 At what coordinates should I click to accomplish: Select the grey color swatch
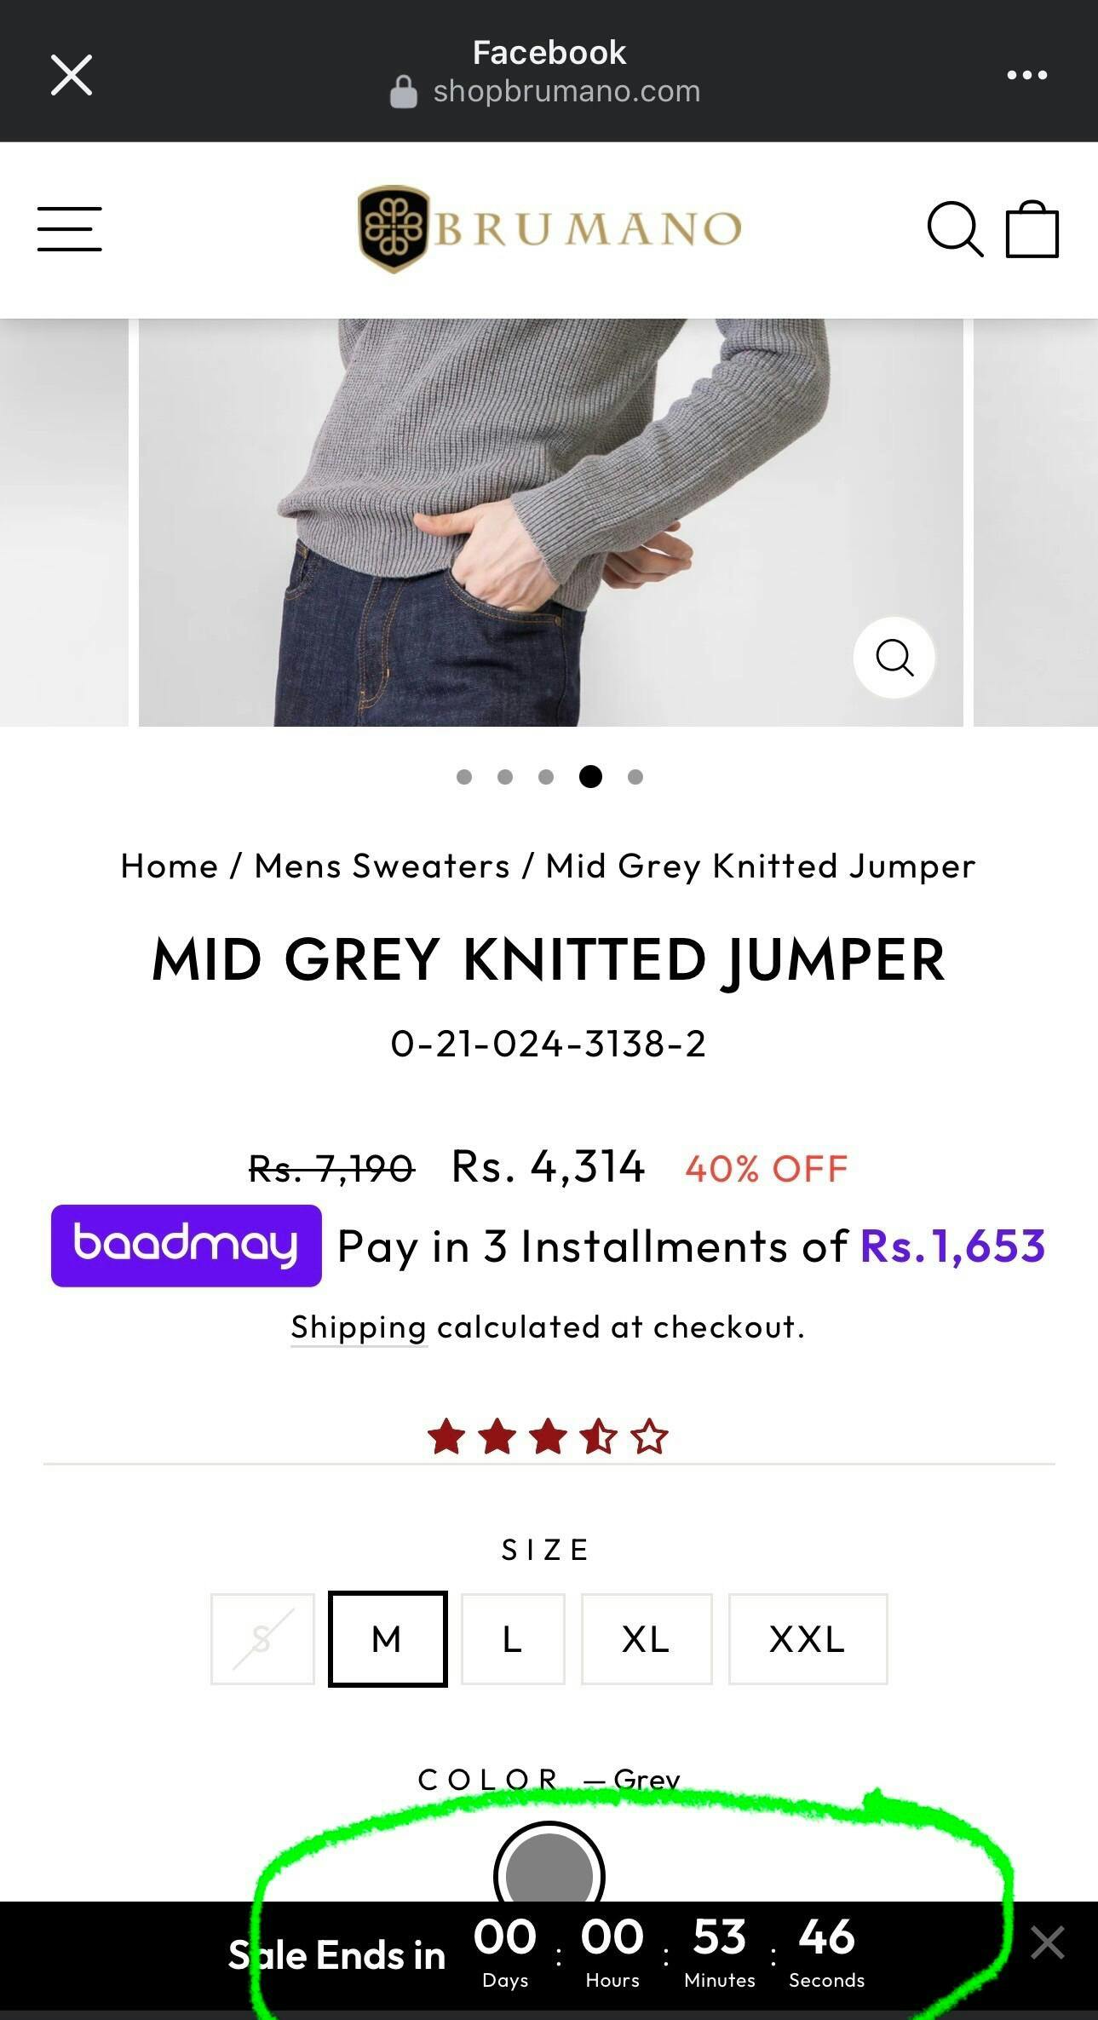pyautogui.click(x=549, y=1874)
